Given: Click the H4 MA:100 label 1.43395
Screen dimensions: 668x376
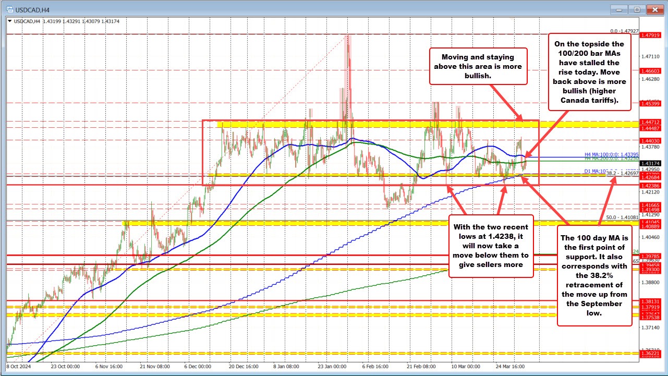Looking at the screenshot, I should pos(611,154).
